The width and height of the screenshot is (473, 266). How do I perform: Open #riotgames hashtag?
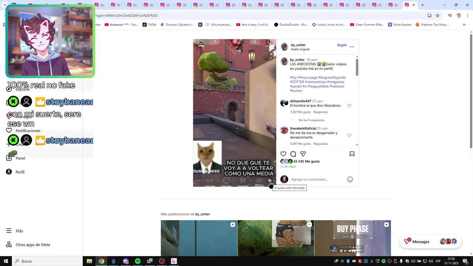pos(336,82)
